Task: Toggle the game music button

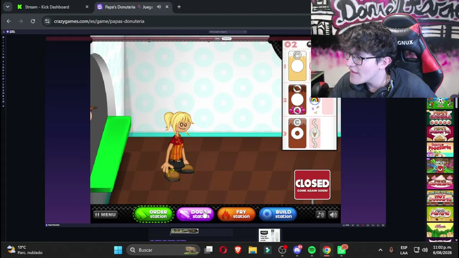Action: click(x=320, y=215)
